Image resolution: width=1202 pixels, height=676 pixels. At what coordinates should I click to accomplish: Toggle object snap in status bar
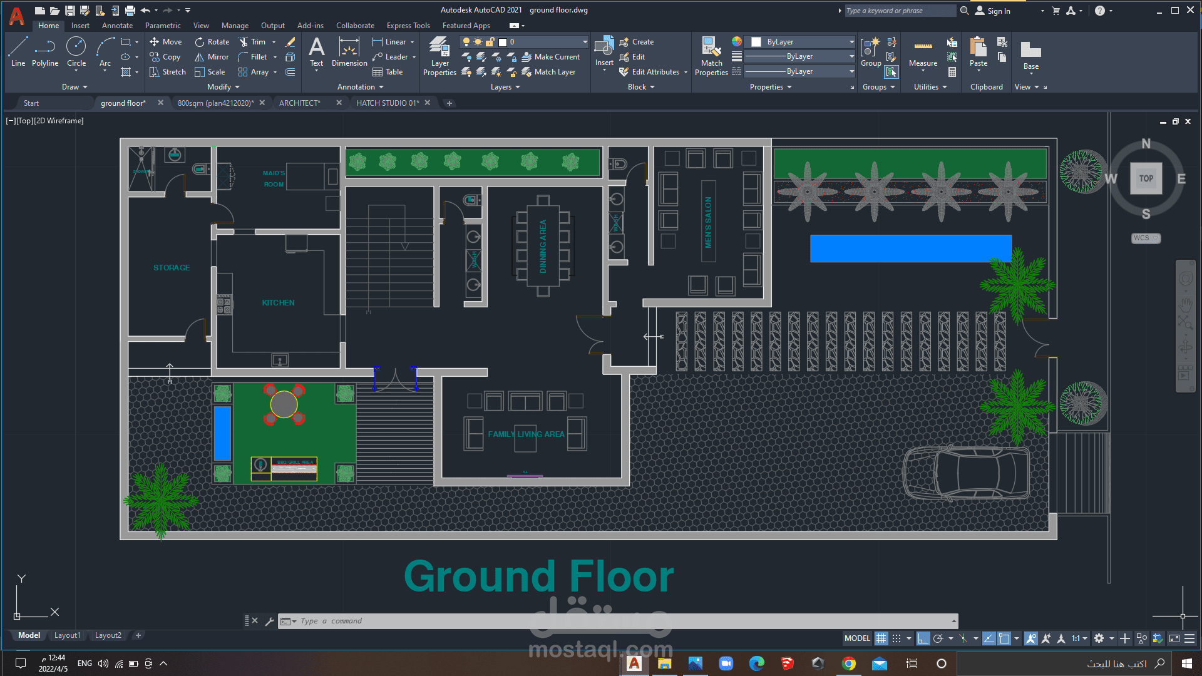point(1004,638)
